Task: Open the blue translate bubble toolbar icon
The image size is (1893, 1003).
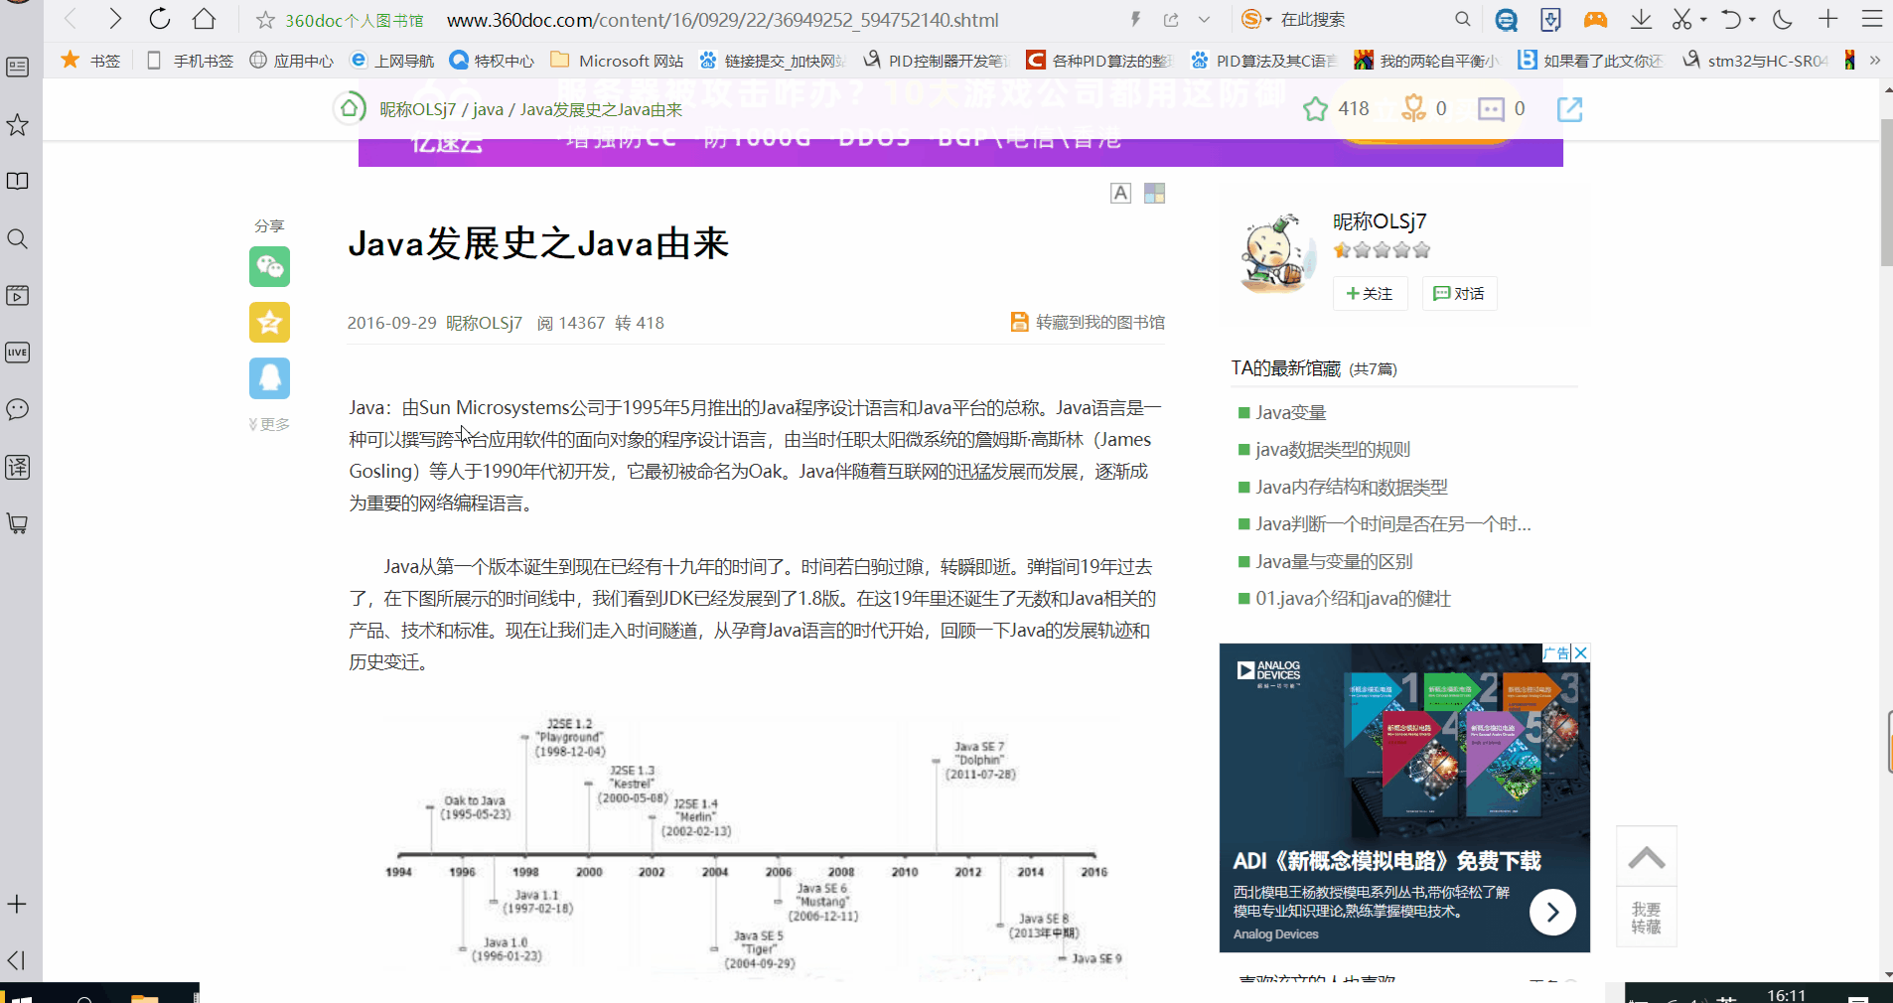Action: (x=1507, y=20)
